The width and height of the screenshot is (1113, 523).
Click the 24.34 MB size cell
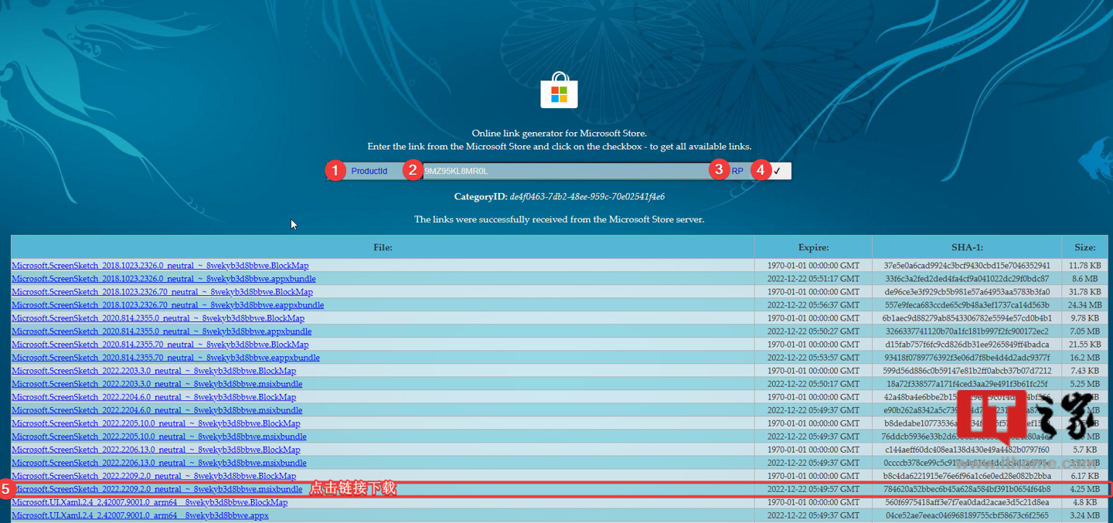[1084, 305]
